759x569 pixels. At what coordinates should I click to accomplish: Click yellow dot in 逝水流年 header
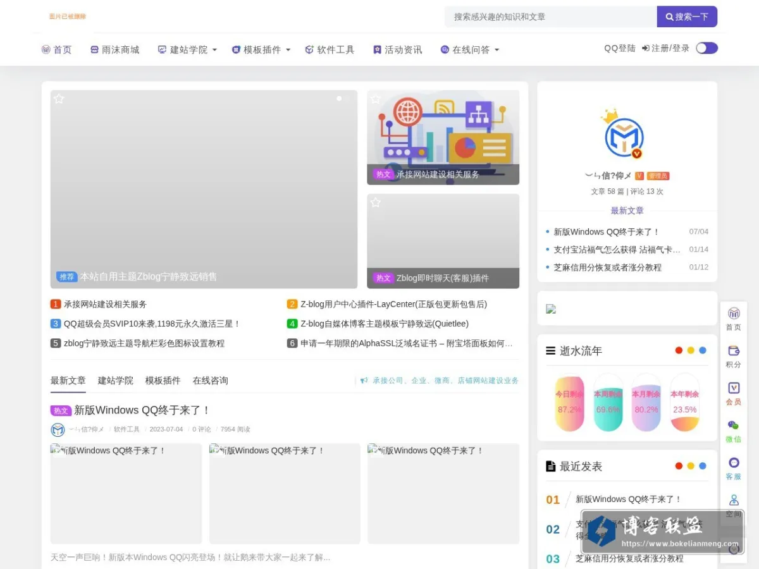click(691, 350)
